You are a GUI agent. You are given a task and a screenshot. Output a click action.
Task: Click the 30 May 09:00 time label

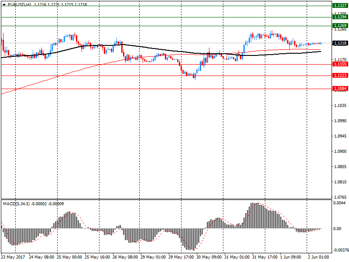(209, 257)
